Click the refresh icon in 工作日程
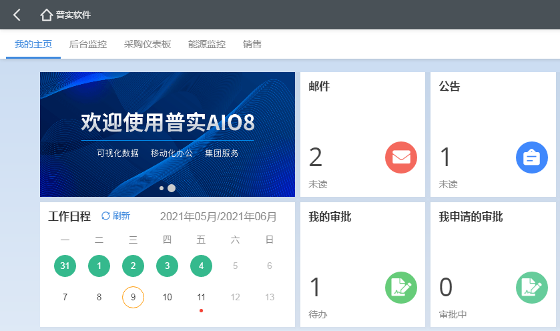 (x=105, y=216)
